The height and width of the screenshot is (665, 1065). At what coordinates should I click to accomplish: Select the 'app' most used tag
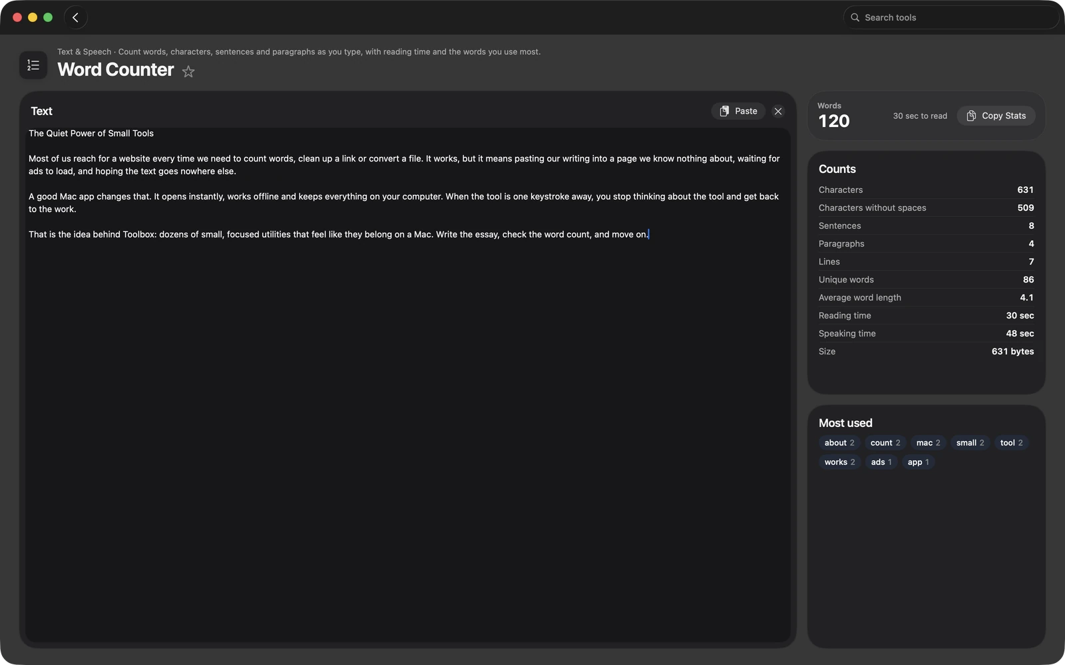click(x=919, y=462)
